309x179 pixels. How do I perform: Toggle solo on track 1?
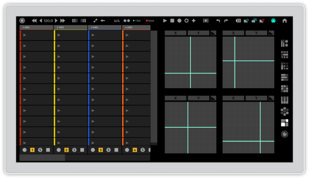[40, 150]
